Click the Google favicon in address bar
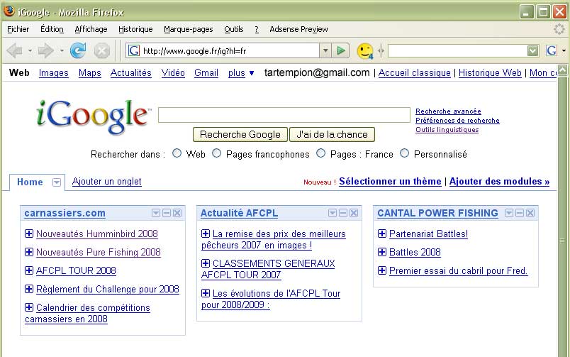 click(x=134, y=50)
